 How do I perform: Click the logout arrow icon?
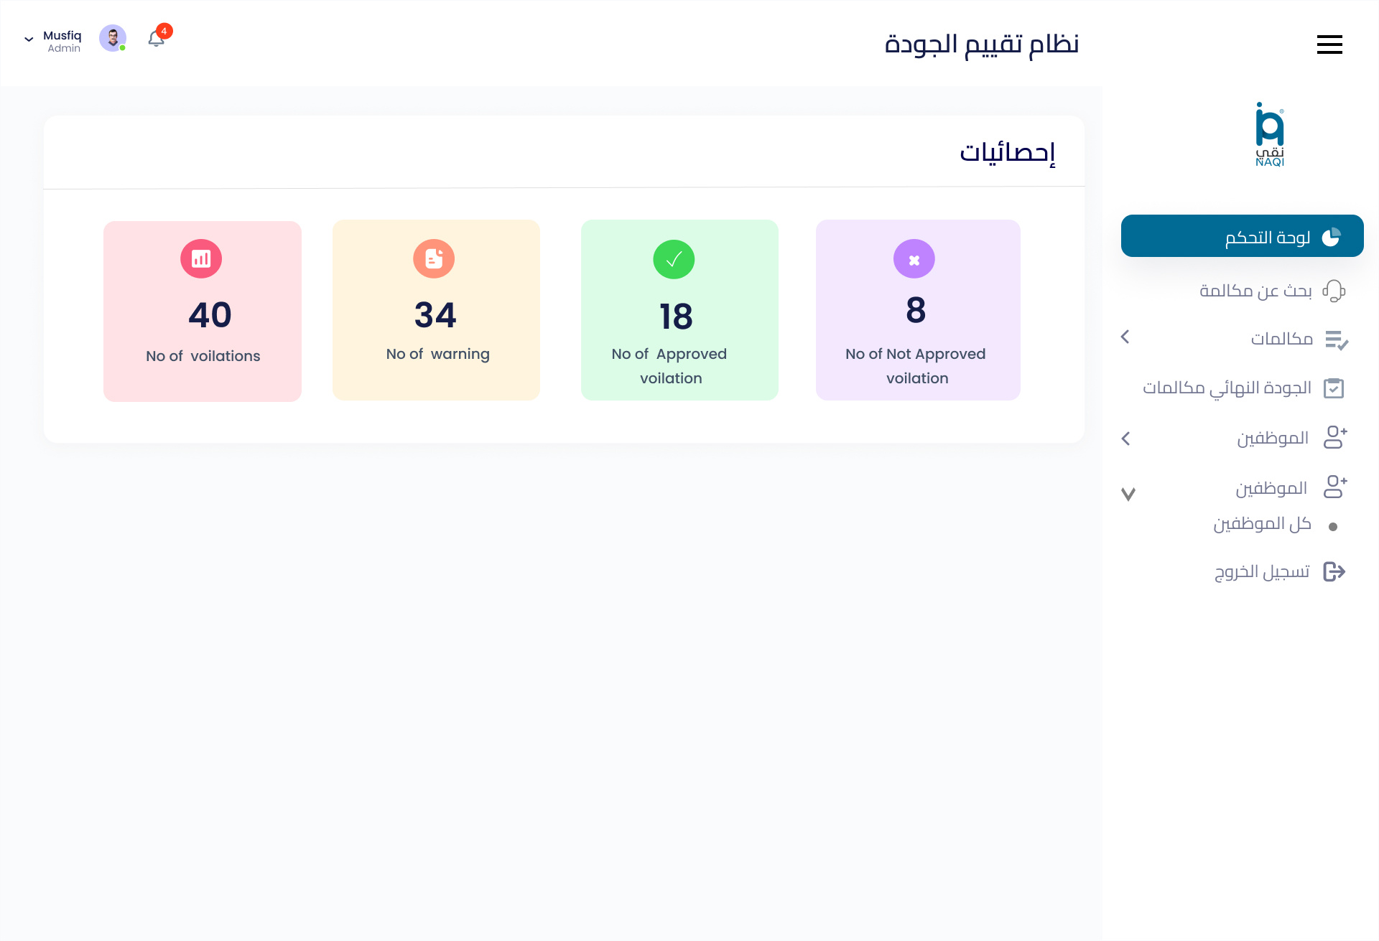tap(1334, 572)
